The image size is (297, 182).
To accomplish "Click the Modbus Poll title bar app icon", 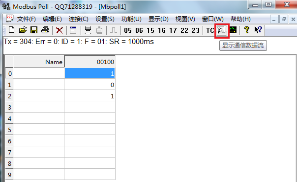I will tap(6, 6).
